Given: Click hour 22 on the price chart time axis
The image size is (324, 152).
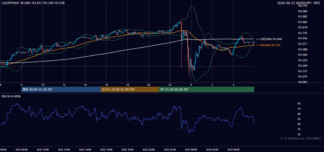Looking at the screenshot, I should (170, 85).
